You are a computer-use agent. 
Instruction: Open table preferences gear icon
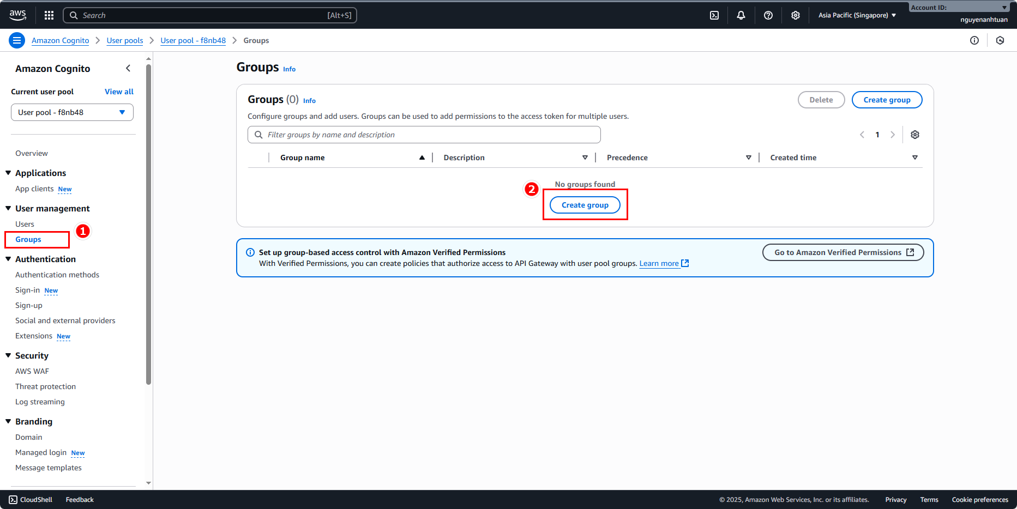(915, 135)
